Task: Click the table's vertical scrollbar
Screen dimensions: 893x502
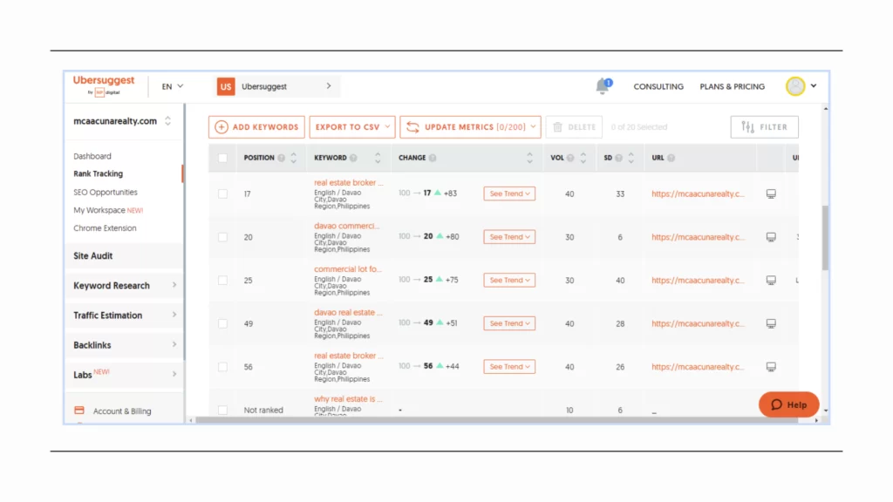Action: click(825, 238)
